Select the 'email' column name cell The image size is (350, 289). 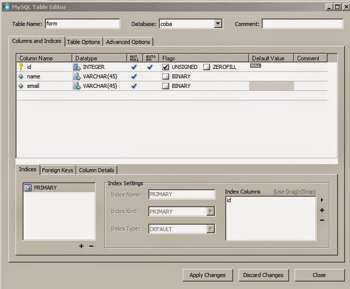pos(44,86)
